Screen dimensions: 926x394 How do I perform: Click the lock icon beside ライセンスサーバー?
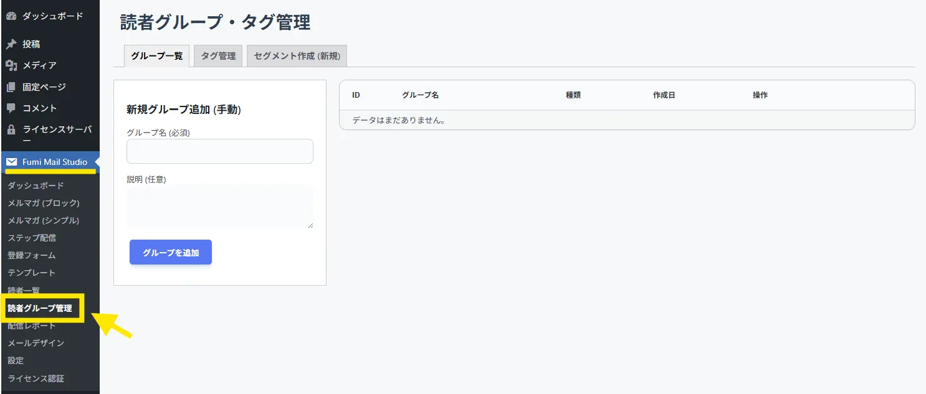click(x=11, y=129)
